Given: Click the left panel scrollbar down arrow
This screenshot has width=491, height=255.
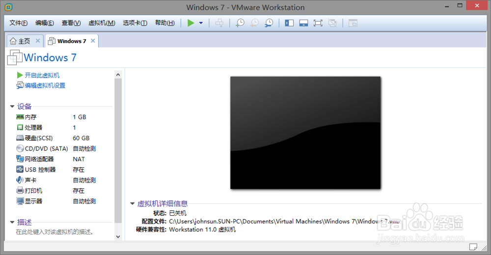Looking at the screenshot, I should click(x=118, y=236).
